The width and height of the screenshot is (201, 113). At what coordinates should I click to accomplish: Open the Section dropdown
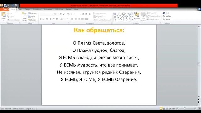tap(33, 20)
